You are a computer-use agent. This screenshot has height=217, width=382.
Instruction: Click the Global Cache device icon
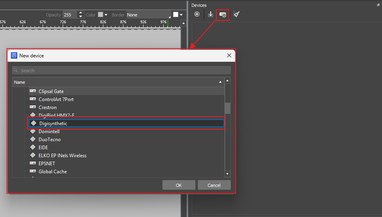33,172
